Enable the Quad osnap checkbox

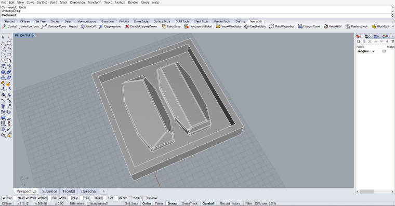click(92, 198)
